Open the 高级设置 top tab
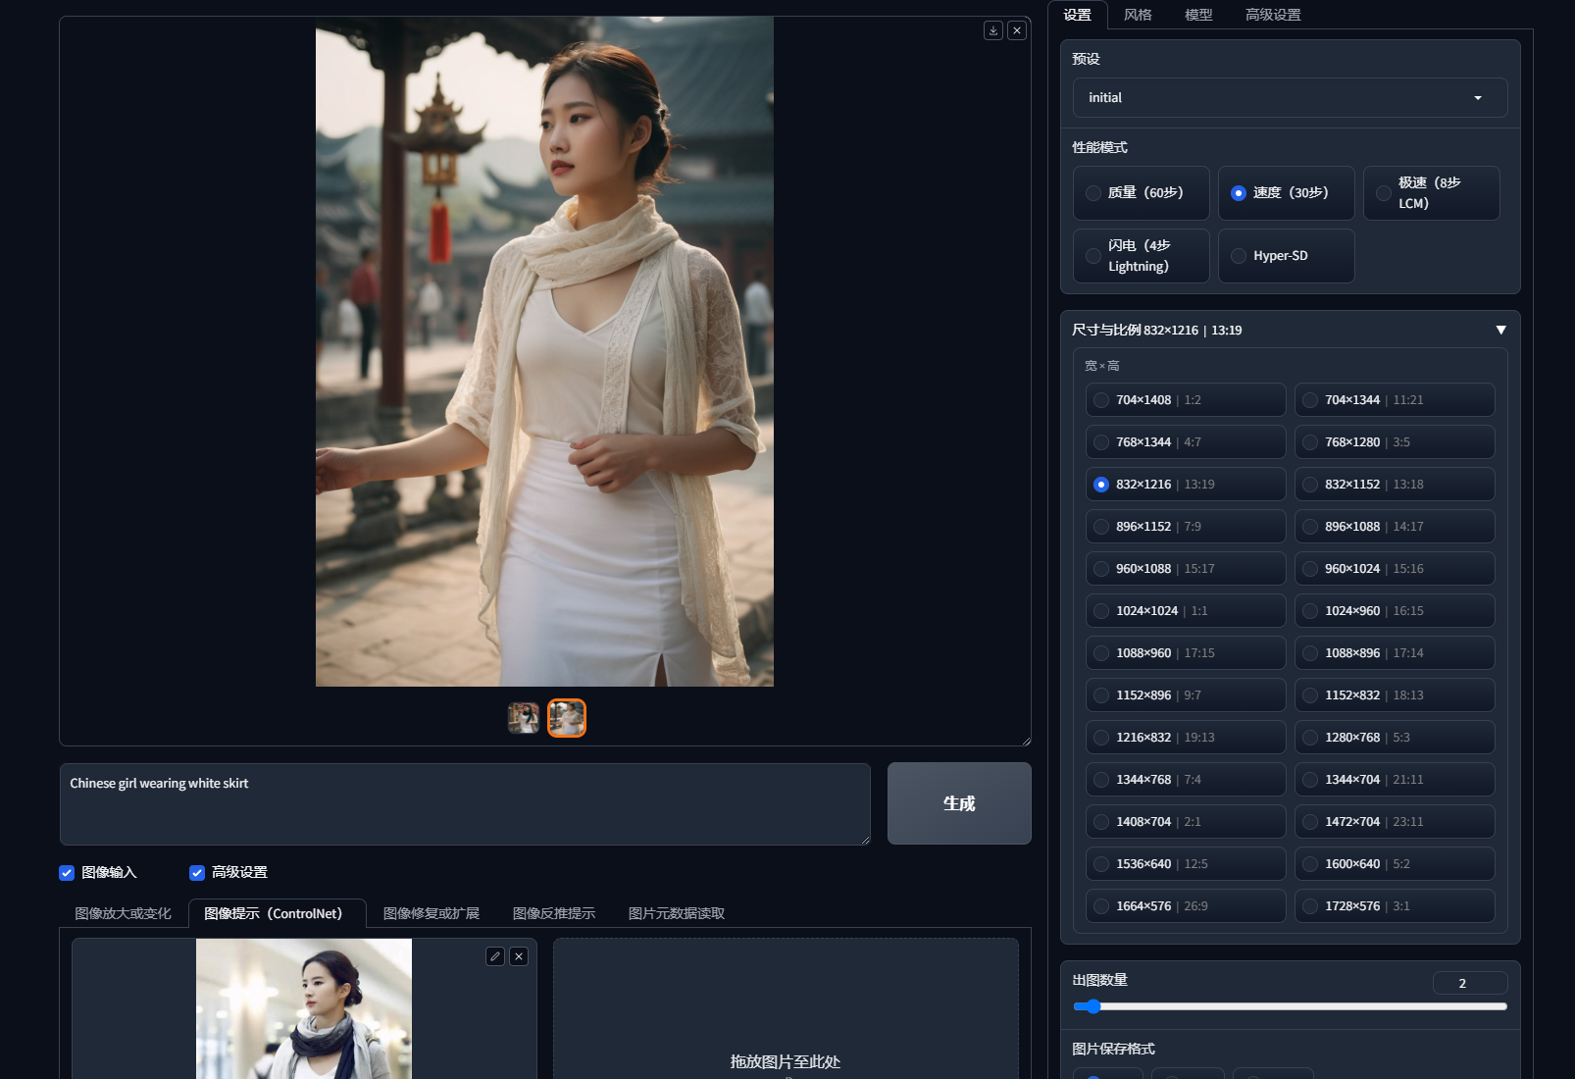 tap(1273, 15)
